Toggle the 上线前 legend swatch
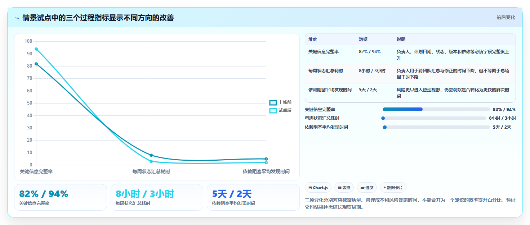The image size is (530, 225). pyautogui.click(x=273, y=102)
